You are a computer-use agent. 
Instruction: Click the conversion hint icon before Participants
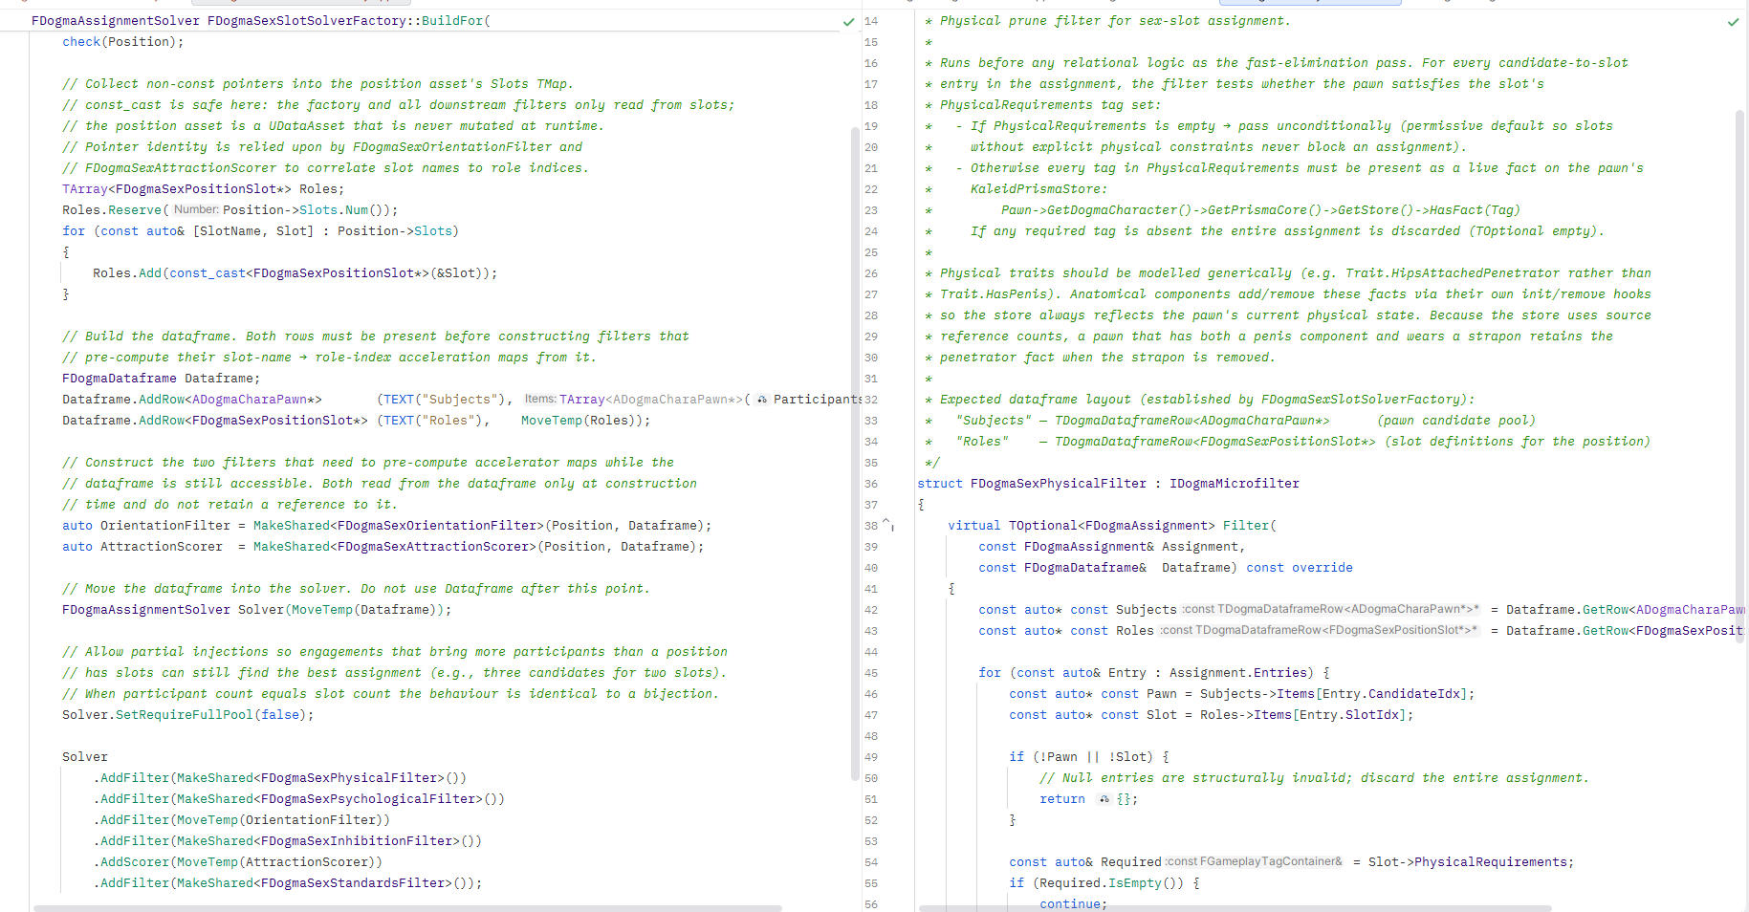click(x=762, y=400)
